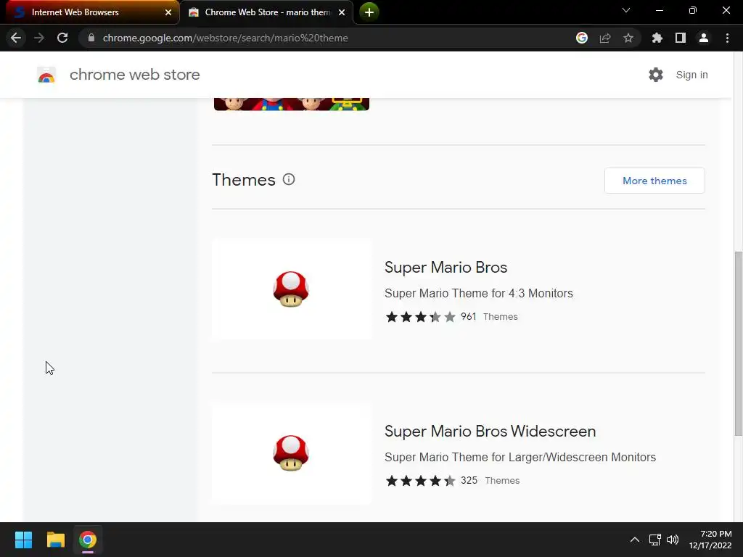The width and height of the screenshot is (743, 557).
Task: Toggle the browser side panel
Action: point(681,38)
